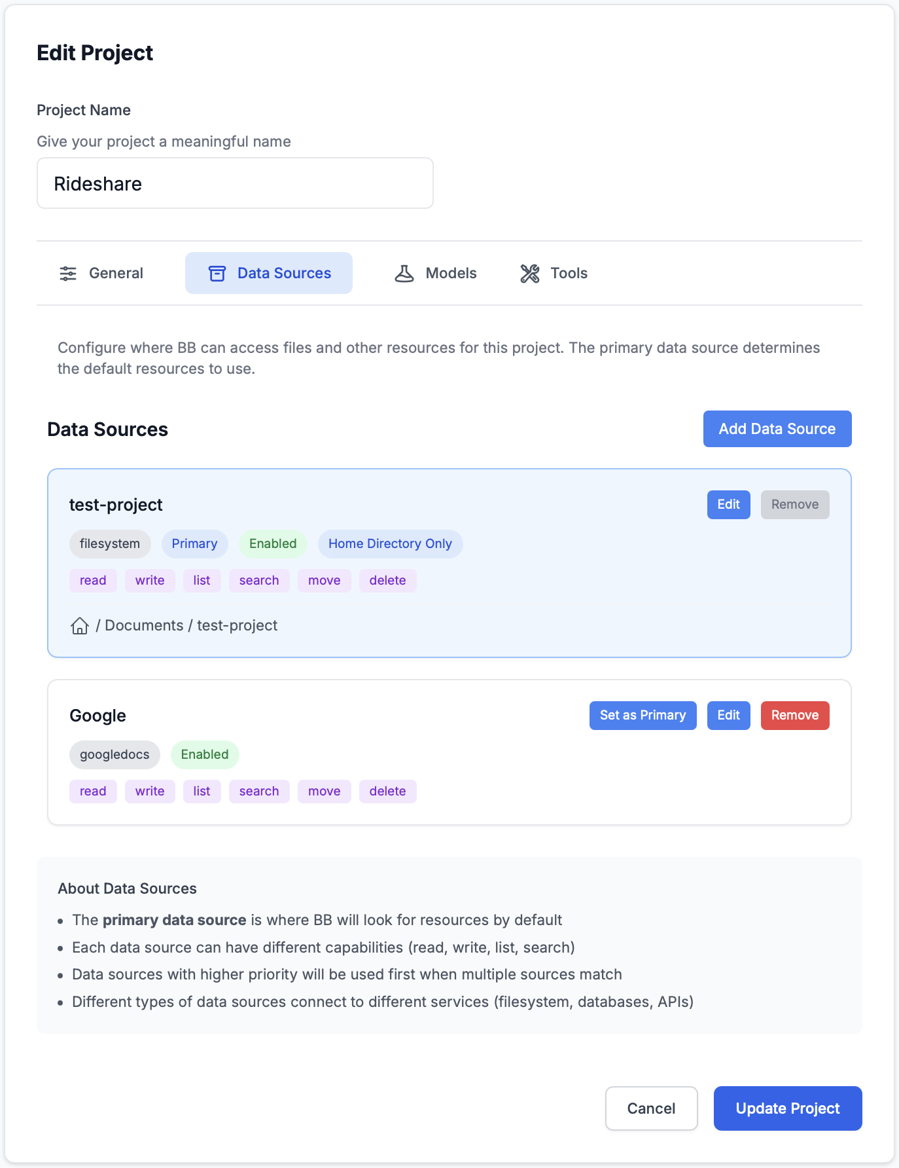899x1168 pixels.
Task: Toggle the search capability for test-project
Action: [x=259, y=580]
